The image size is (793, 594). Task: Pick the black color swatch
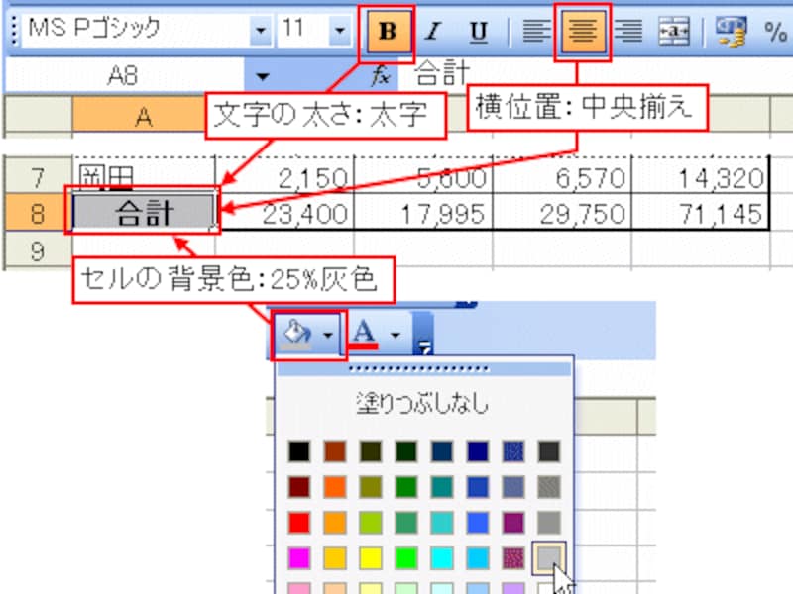299,451
